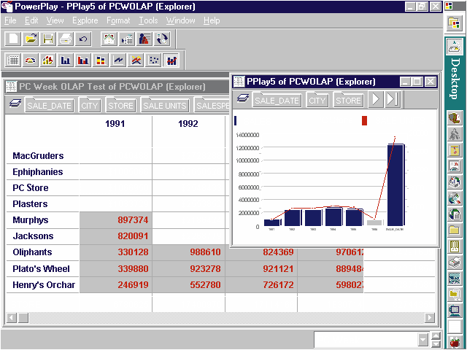
Task: Open the Explore menu
Action: (x=85, y=20)
